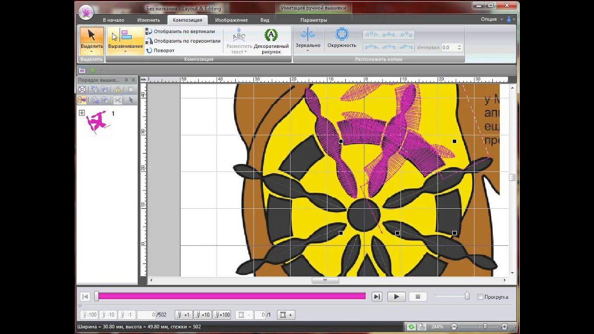
Task: Click the scissors icon in embroidery order panel
Action: (x=118, y=100)
